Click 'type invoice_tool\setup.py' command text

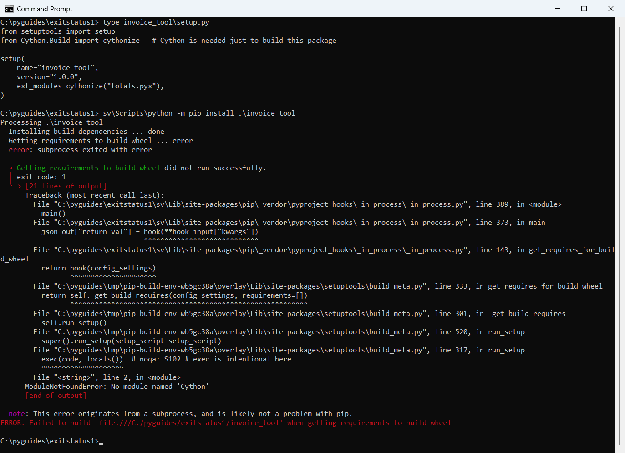(x=156, y=22)
